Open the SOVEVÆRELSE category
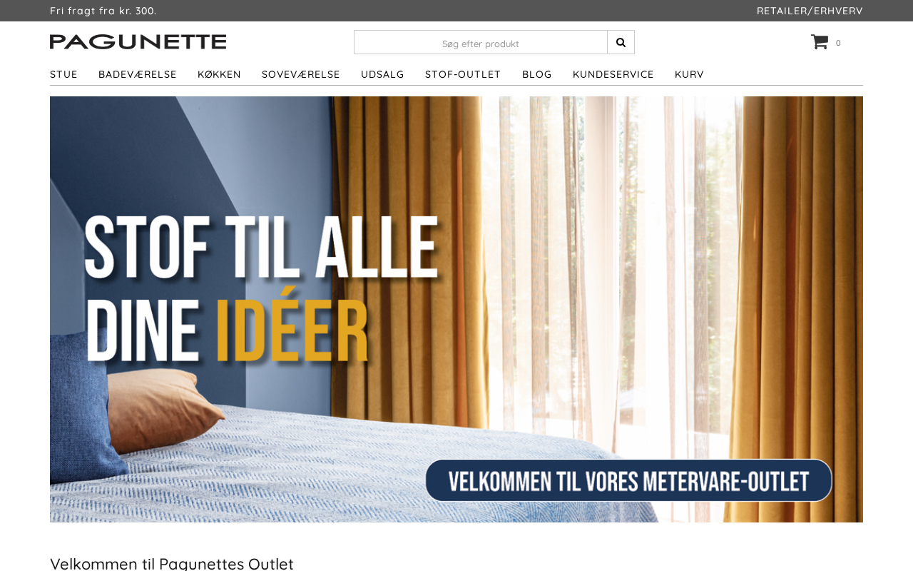Screen dimensions: 913x571 [x=301, y=74]
